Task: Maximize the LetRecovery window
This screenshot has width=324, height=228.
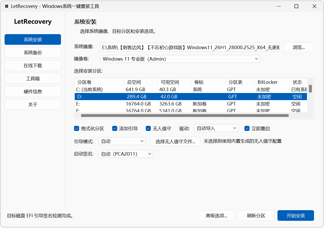Action: [296, 6]
